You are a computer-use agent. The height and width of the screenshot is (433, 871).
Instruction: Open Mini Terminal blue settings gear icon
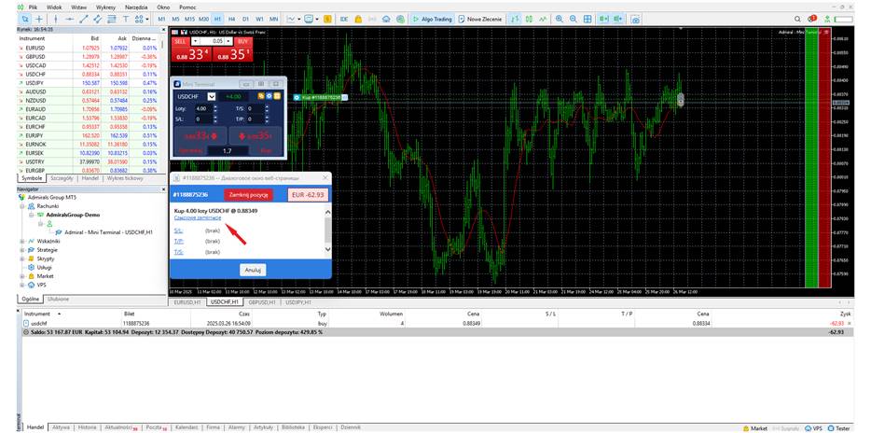pyautogui.click(x=270, y=96)
